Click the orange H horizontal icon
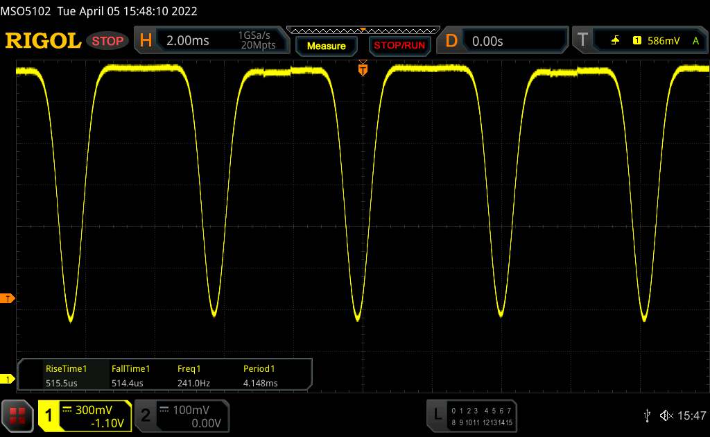710x437 pixels. click(x=146, y=41)
